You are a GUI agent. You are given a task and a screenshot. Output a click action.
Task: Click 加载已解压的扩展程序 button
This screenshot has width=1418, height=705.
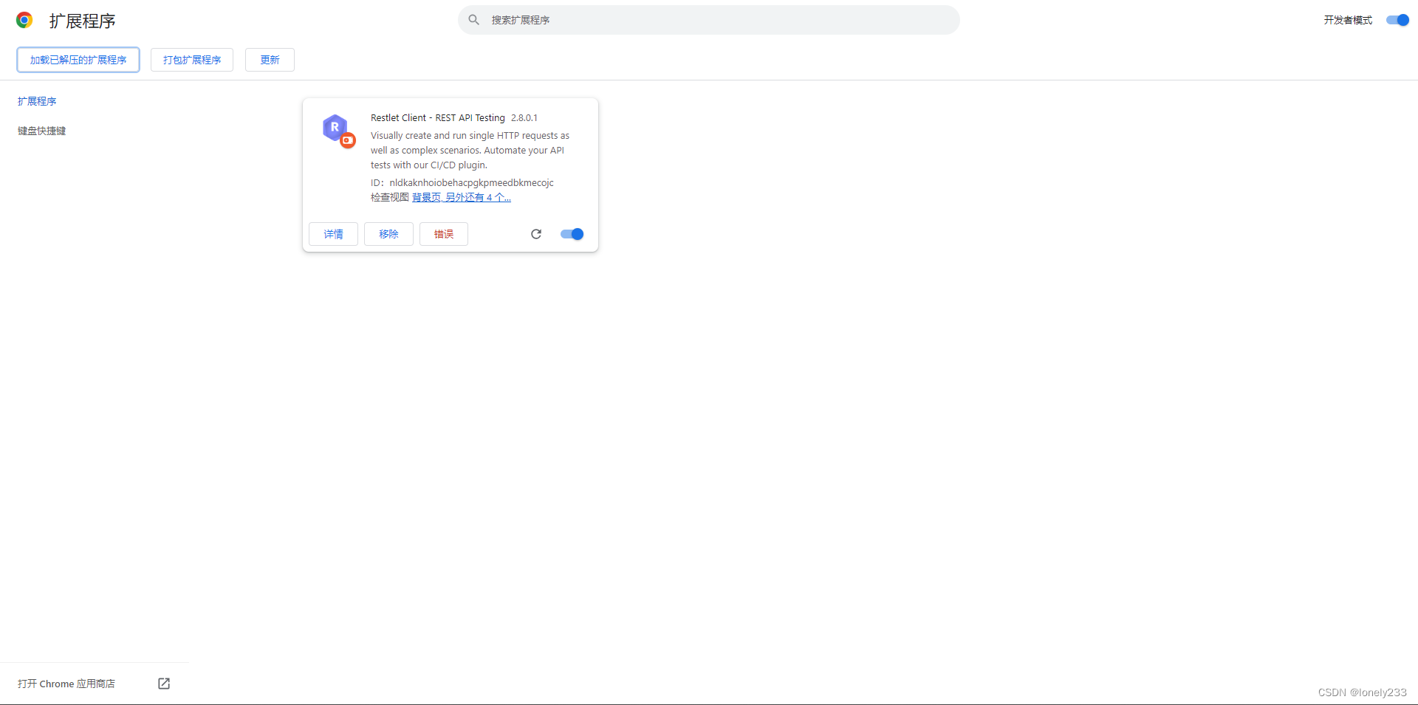pos(78,60)
